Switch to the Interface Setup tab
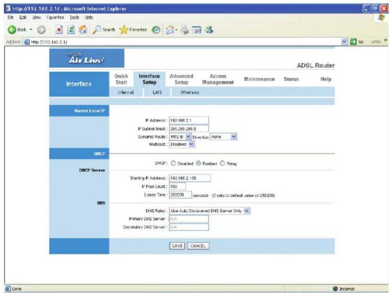390x293 pixels. [149, 79]
